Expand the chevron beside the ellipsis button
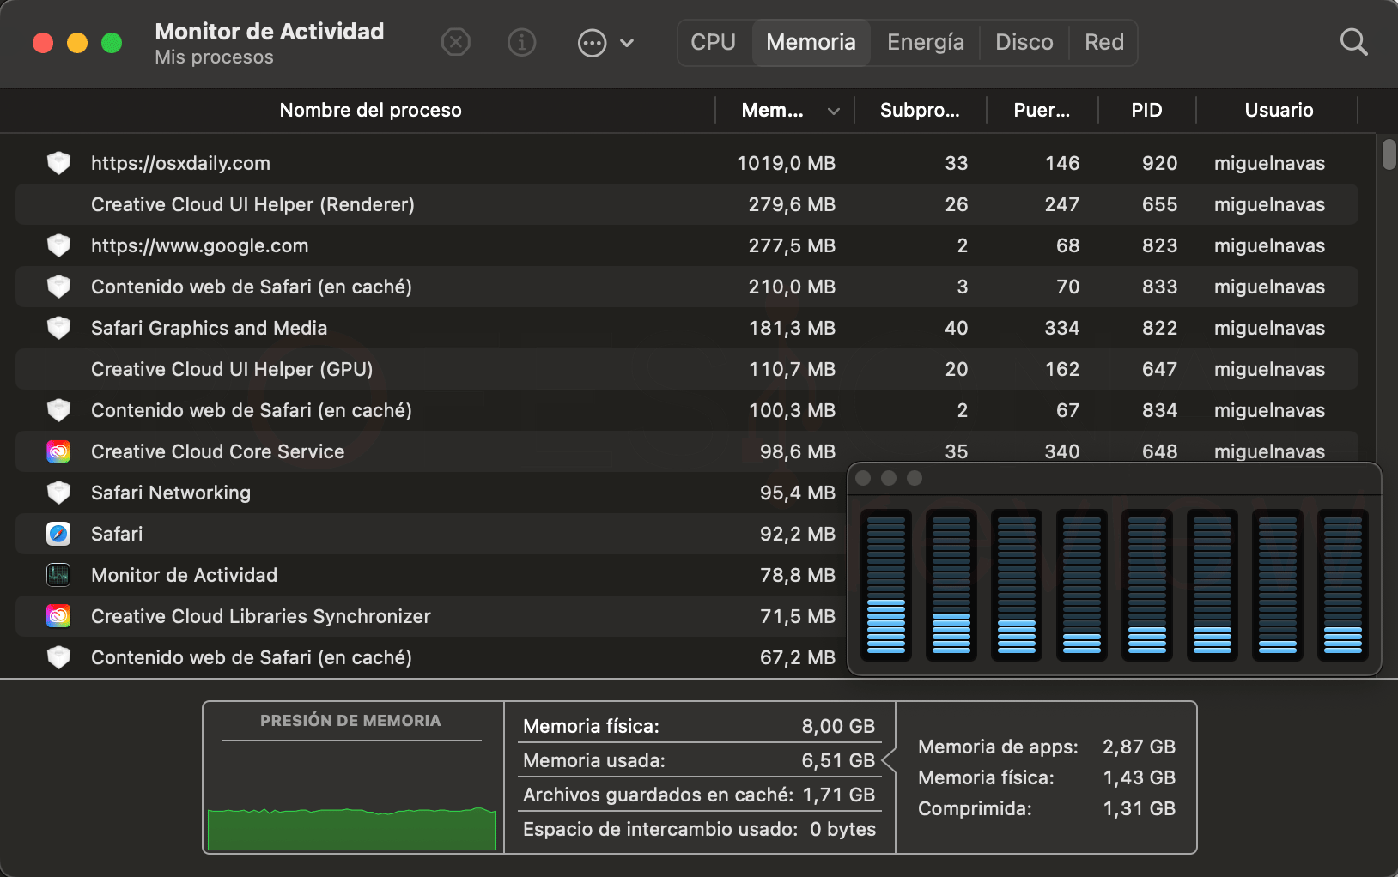The image size is (1398, 877). [x=627, y=43]
